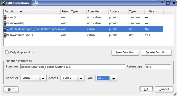Click the Delete Function button
Viewport: 177px width, 97px height.
point(156,53)
